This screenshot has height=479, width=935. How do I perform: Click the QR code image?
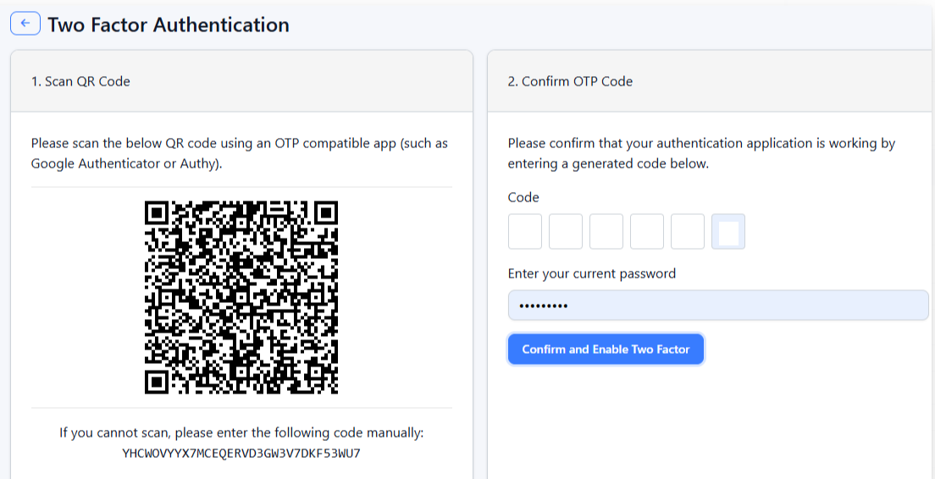tap(241, 297)
